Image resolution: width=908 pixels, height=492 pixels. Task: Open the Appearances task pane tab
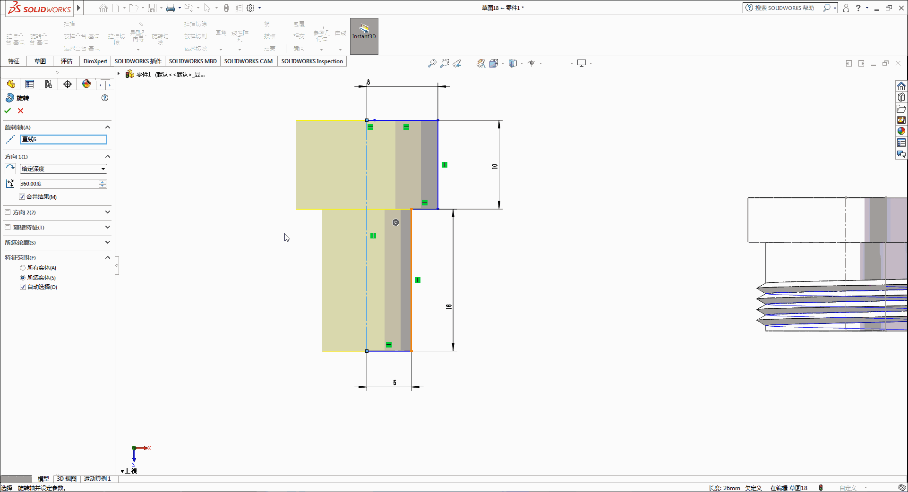(901, 131)
